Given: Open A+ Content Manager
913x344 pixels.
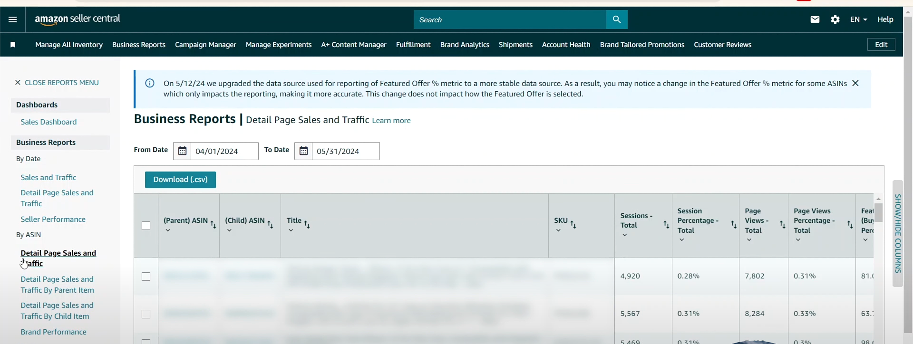Looking at the screenshot, I should coord(354,45).
